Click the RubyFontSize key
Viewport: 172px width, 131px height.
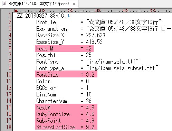(53, 114)
